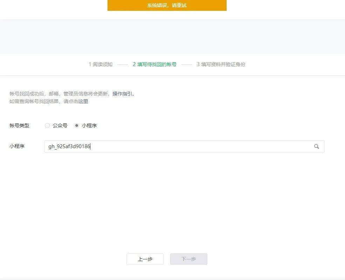Click the 系统错误，请重试 banner
Screen dimensions: 345x280
tap(167, 5)
